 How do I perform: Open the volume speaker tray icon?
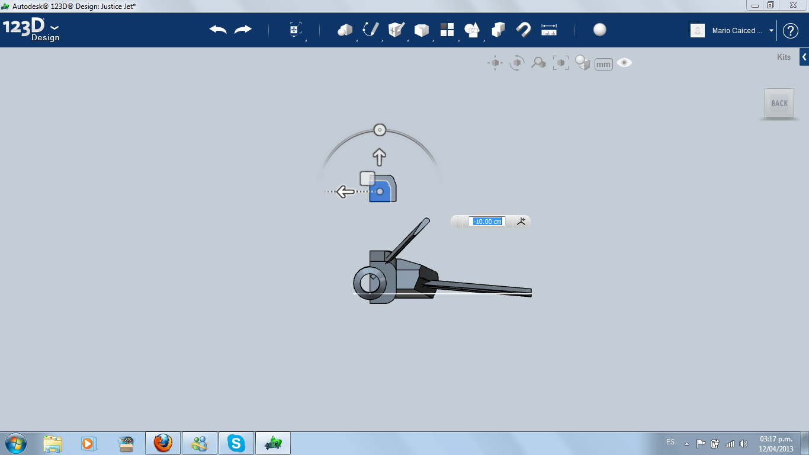(x=744, y=443)
